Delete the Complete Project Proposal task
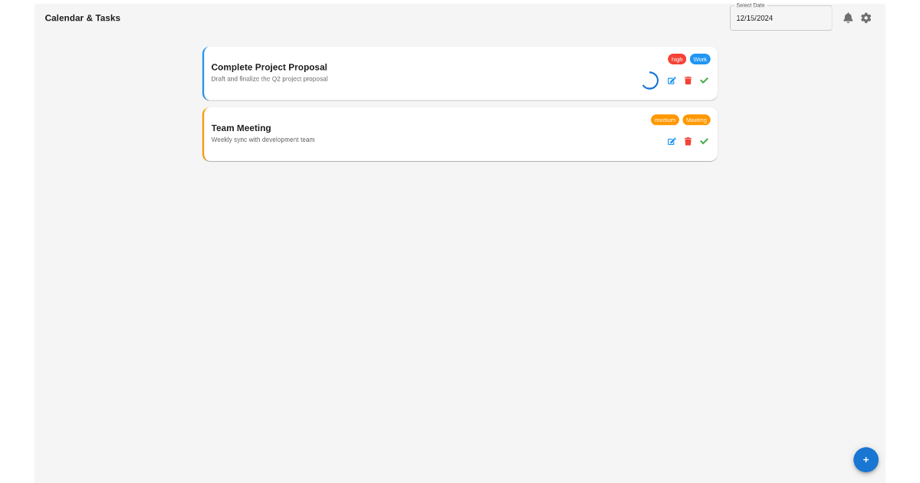Image resolution: width=920 pixels, height=483 pixels. tap(688, 80)
